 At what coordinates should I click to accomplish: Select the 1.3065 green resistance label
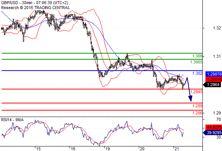[196, 62]
